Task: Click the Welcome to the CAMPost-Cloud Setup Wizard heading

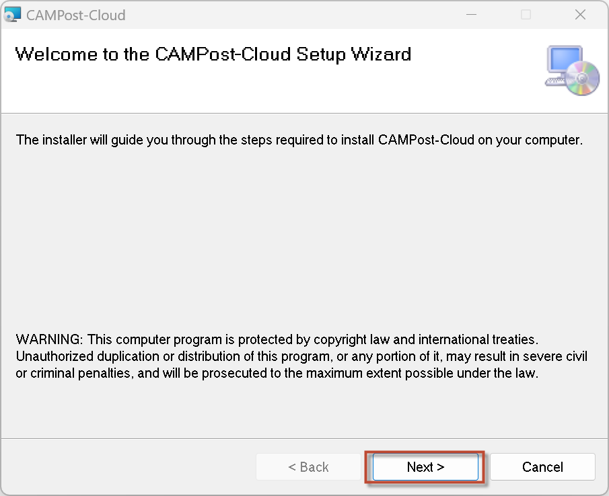Action: 213,54
